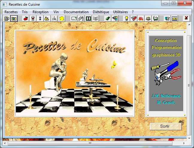This screenshot has width=194, height=148.
Task: Click the 'Programmation' credit text
Action: click(166, 47)
